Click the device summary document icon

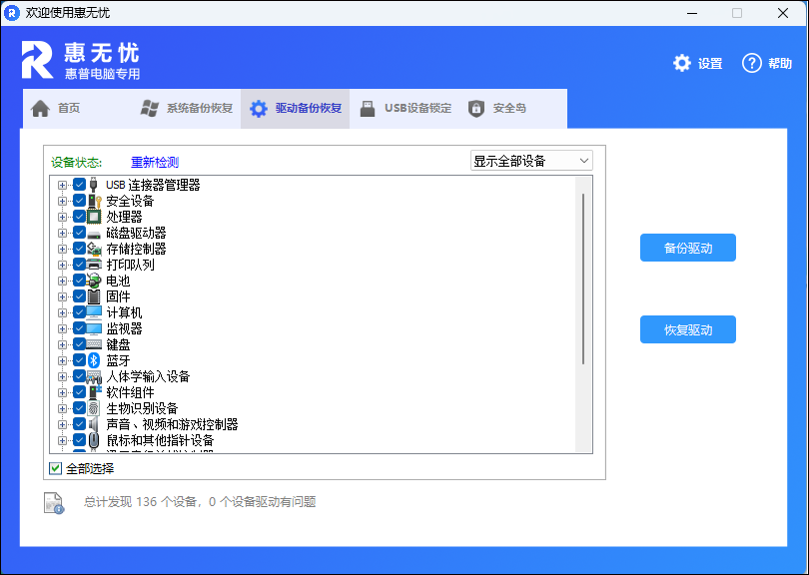pos(55,503)
